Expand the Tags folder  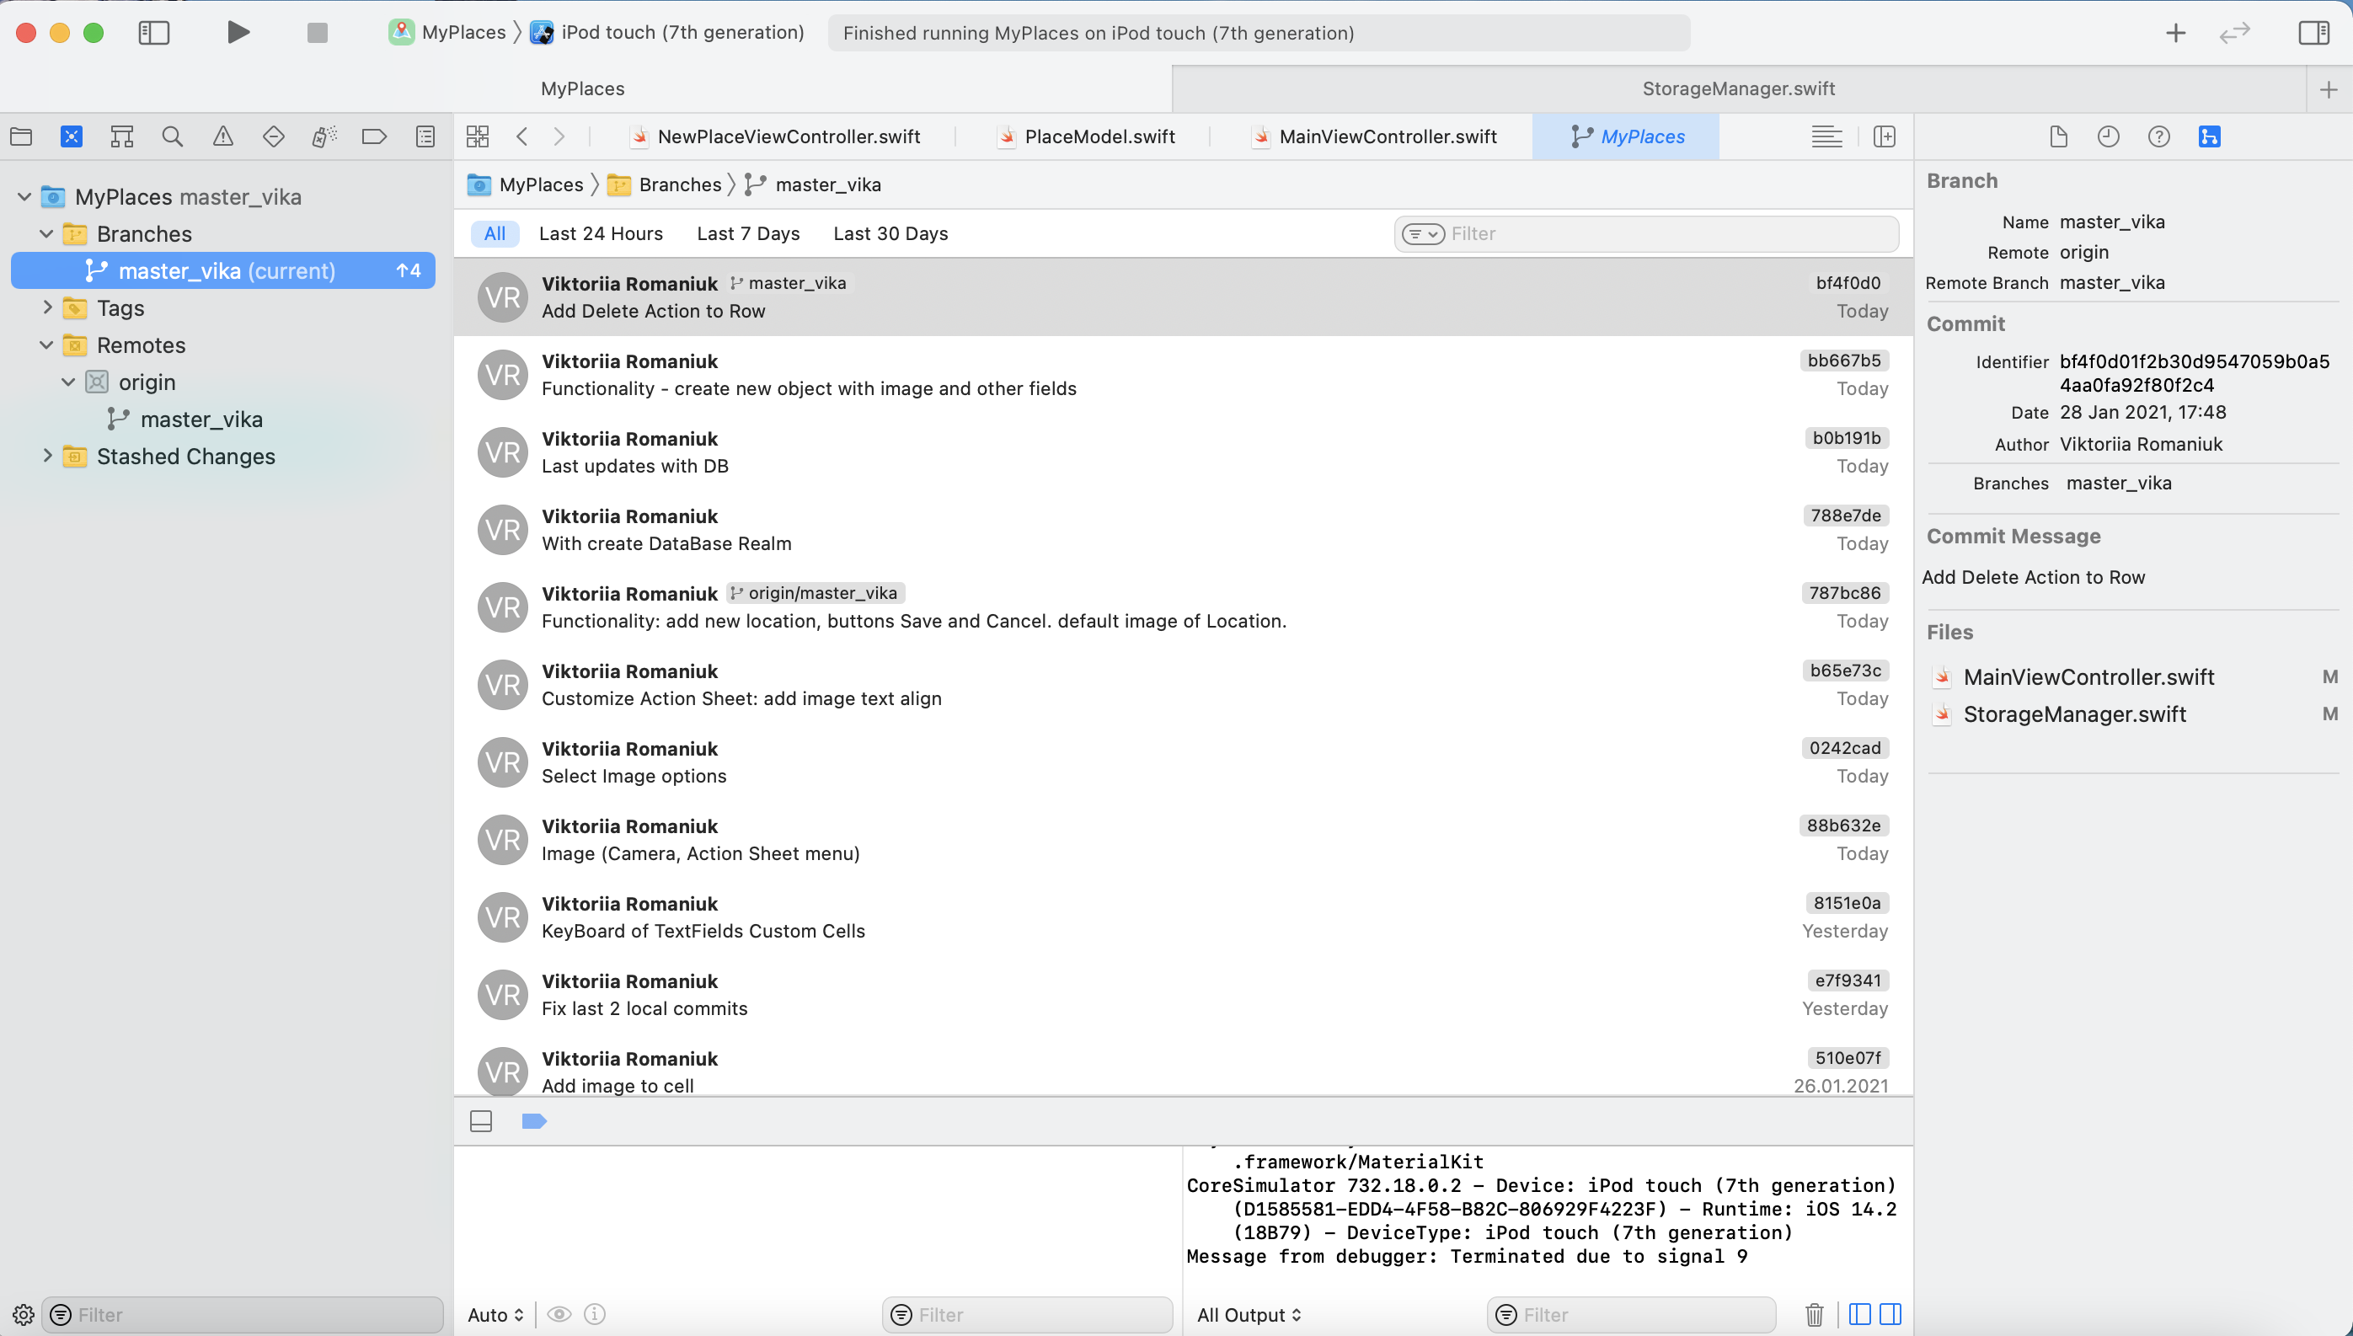(47, 307)
